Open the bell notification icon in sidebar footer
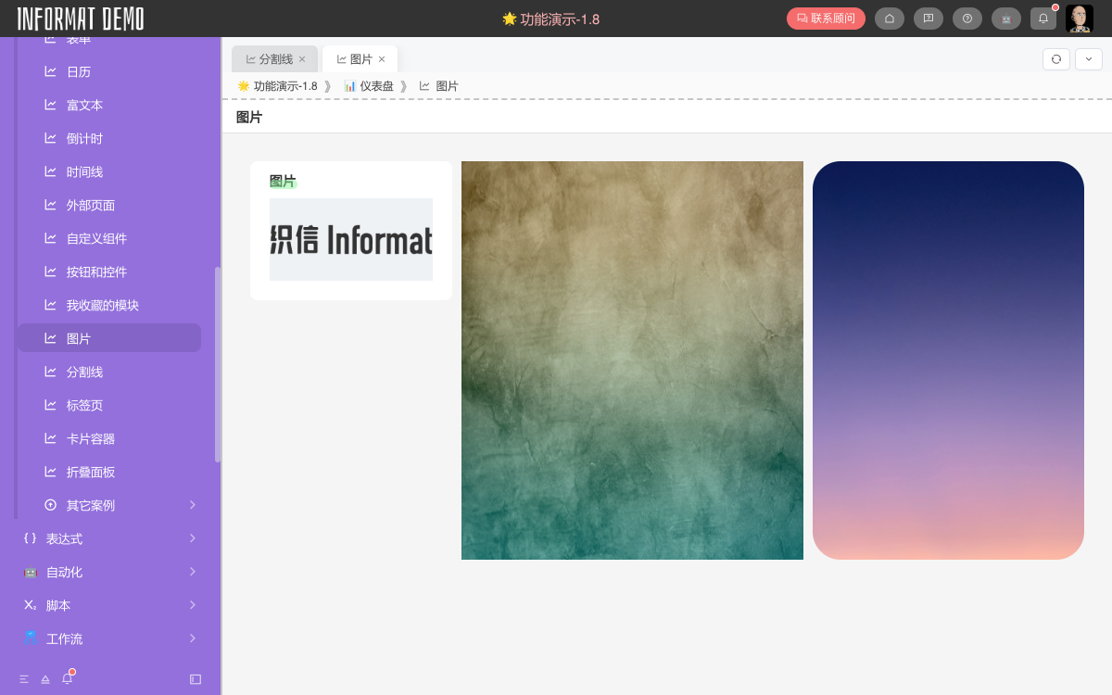Screen dimensions: 1112x695 click(x=67, y=679)
